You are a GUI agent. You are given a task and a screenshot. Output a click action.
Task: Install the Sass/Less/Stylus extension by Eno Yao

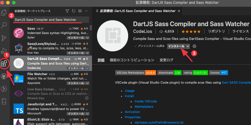coord(76,53)
